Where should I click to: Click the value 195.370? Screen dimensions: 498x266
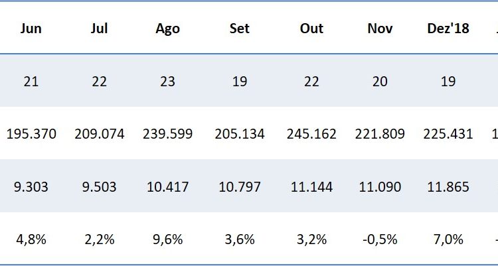(x=31, y=134)
